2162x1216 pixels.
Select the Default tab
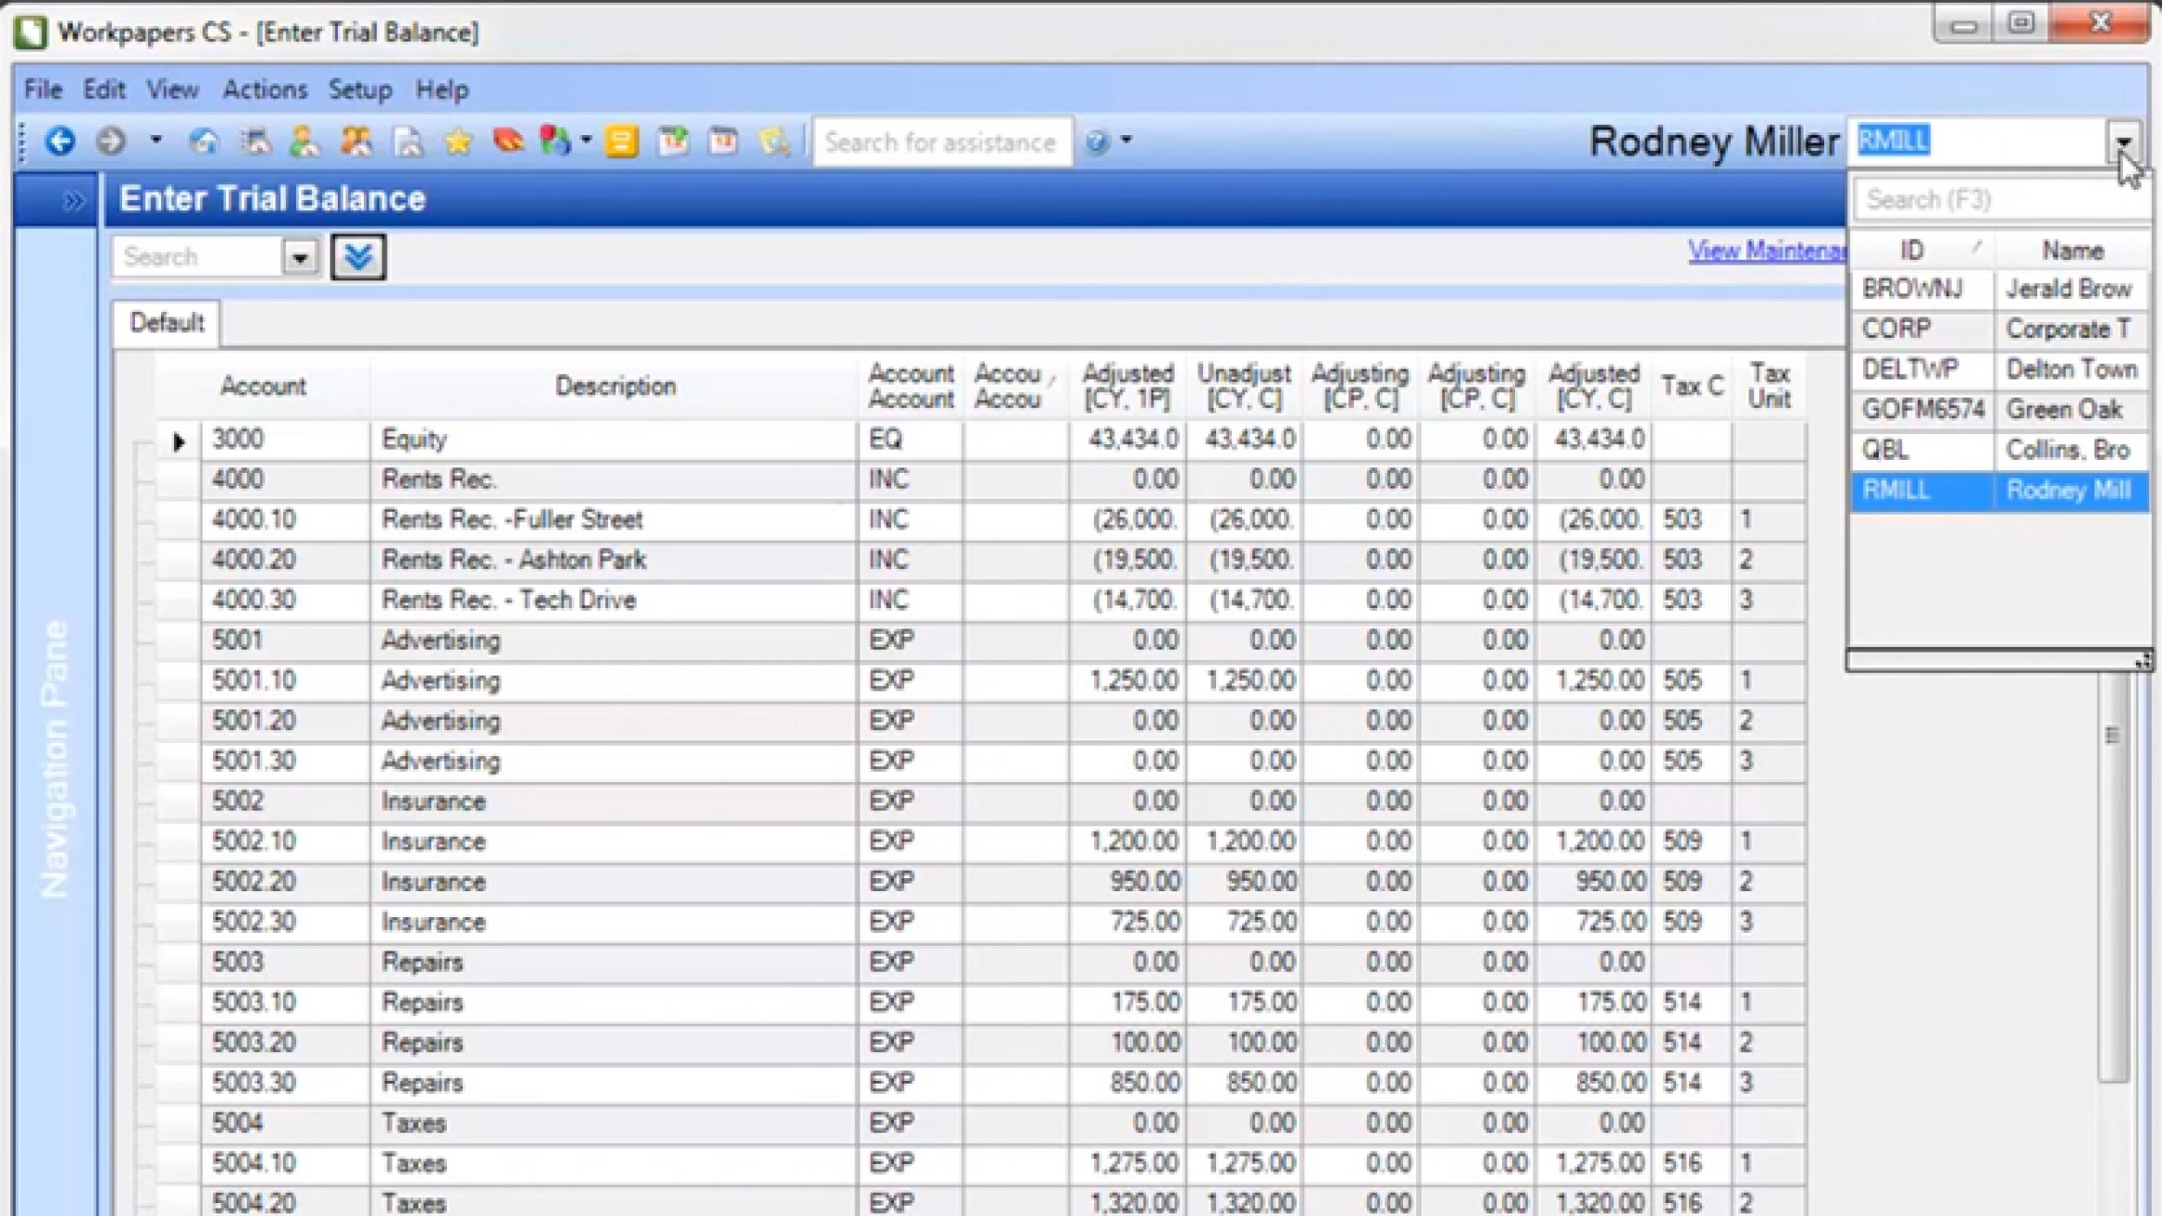pos(167,323)
